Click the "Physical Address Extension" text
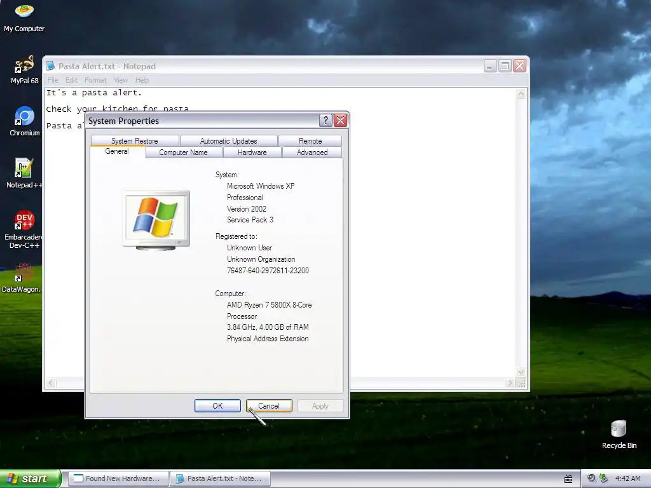The image size is (651, 488). (x=268, y=339)
